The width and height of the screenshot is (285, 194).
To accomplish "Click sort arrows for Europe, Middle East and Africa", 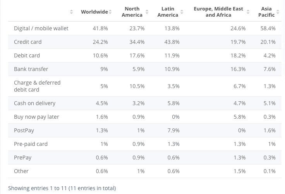I will pos(248,12).
